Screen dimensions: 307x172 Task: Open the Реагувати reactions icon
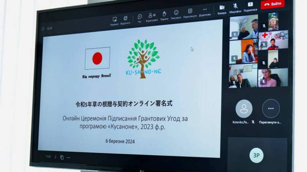(176, 15)
